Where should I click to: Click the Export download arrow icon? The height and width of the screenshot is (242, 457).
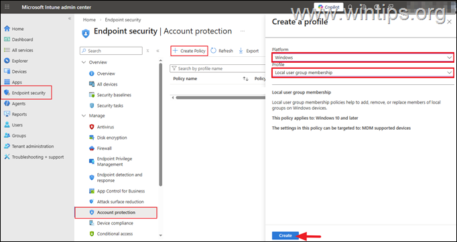click(241, 51)
